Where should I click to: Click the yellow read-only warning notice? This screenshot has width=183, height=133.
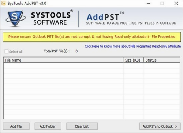[x=92, y=37]
